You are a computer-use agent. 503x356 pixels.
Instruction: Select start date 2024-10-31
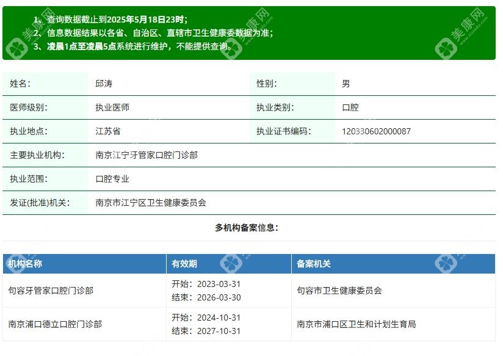coord(219,318)
